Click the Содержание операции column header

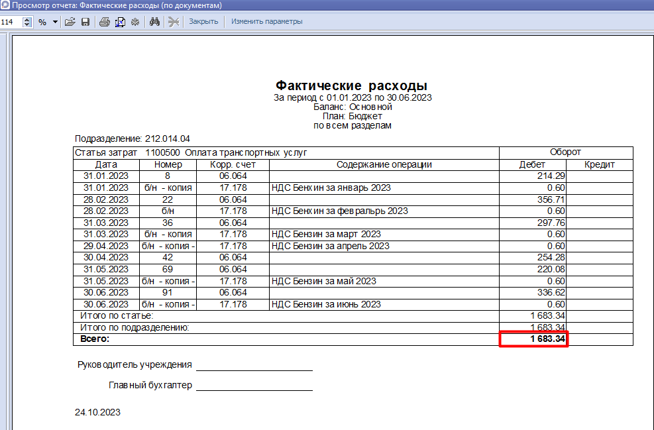point(384,164)
